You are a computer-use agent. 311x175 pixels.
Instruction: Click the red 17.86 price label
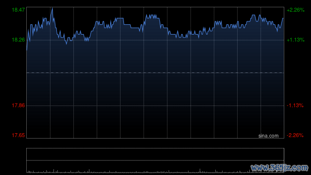pyautogui.click(x=18, y=105)
